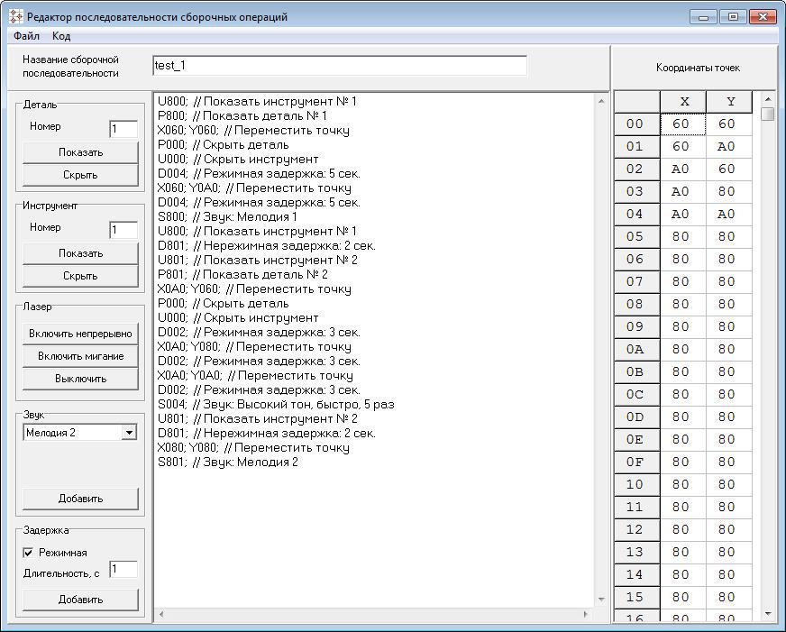Screen dimensions: 786x632
Task: Click the laser Выключить button
Action: (80, 379)
